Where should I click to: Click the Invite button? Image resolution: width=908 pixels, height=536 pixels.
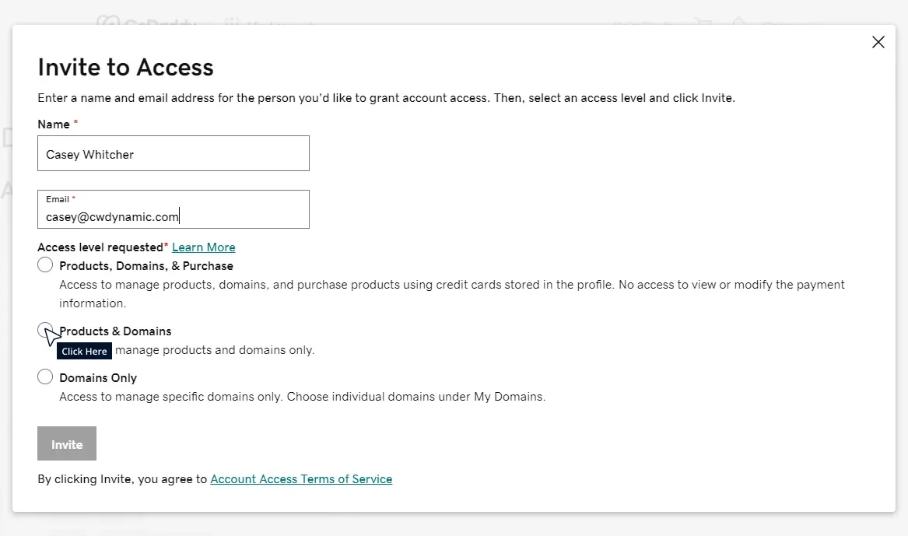point(66,443)
